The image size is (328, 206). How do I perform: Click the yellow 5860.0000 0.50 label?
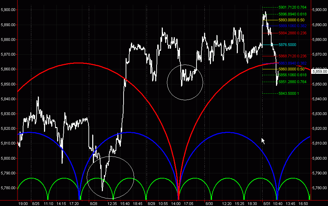pyautogui.click(x=292, y=69)
